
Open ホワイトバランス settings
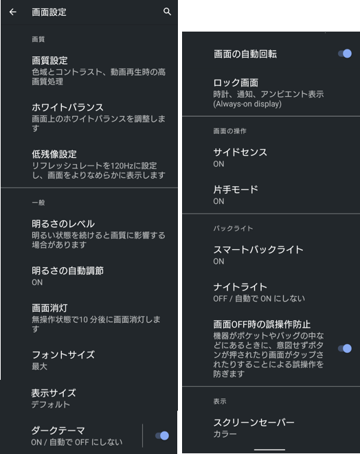pyautogui.click(x=89, y=117)
